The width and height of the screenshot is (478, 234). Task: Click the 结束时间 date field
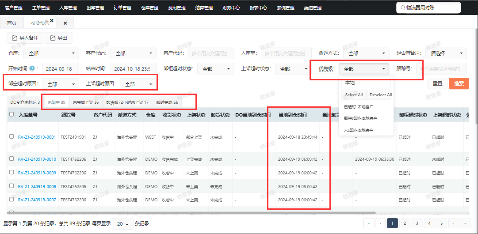(x=133, y=69)
